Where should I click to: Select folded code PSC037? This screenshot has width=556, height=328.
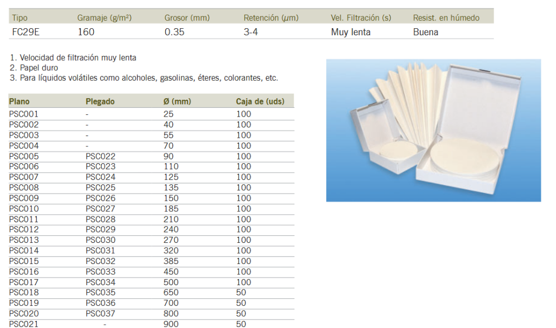click(x=100, y=313)
